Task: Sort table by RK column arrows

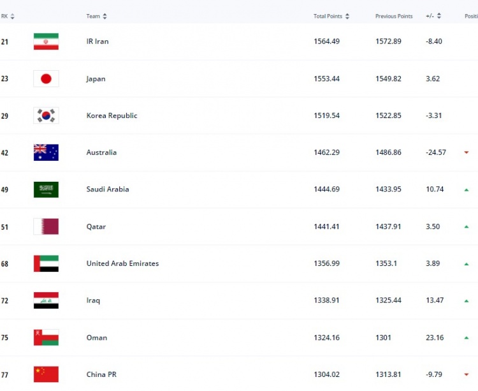Action: coord(13,16)
